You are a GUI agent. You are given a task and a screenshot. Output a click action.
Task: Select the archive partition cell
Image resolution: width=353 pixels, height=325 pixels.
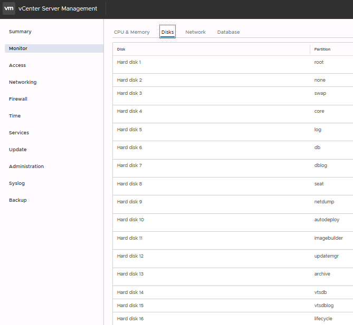[x=322, y=274]
